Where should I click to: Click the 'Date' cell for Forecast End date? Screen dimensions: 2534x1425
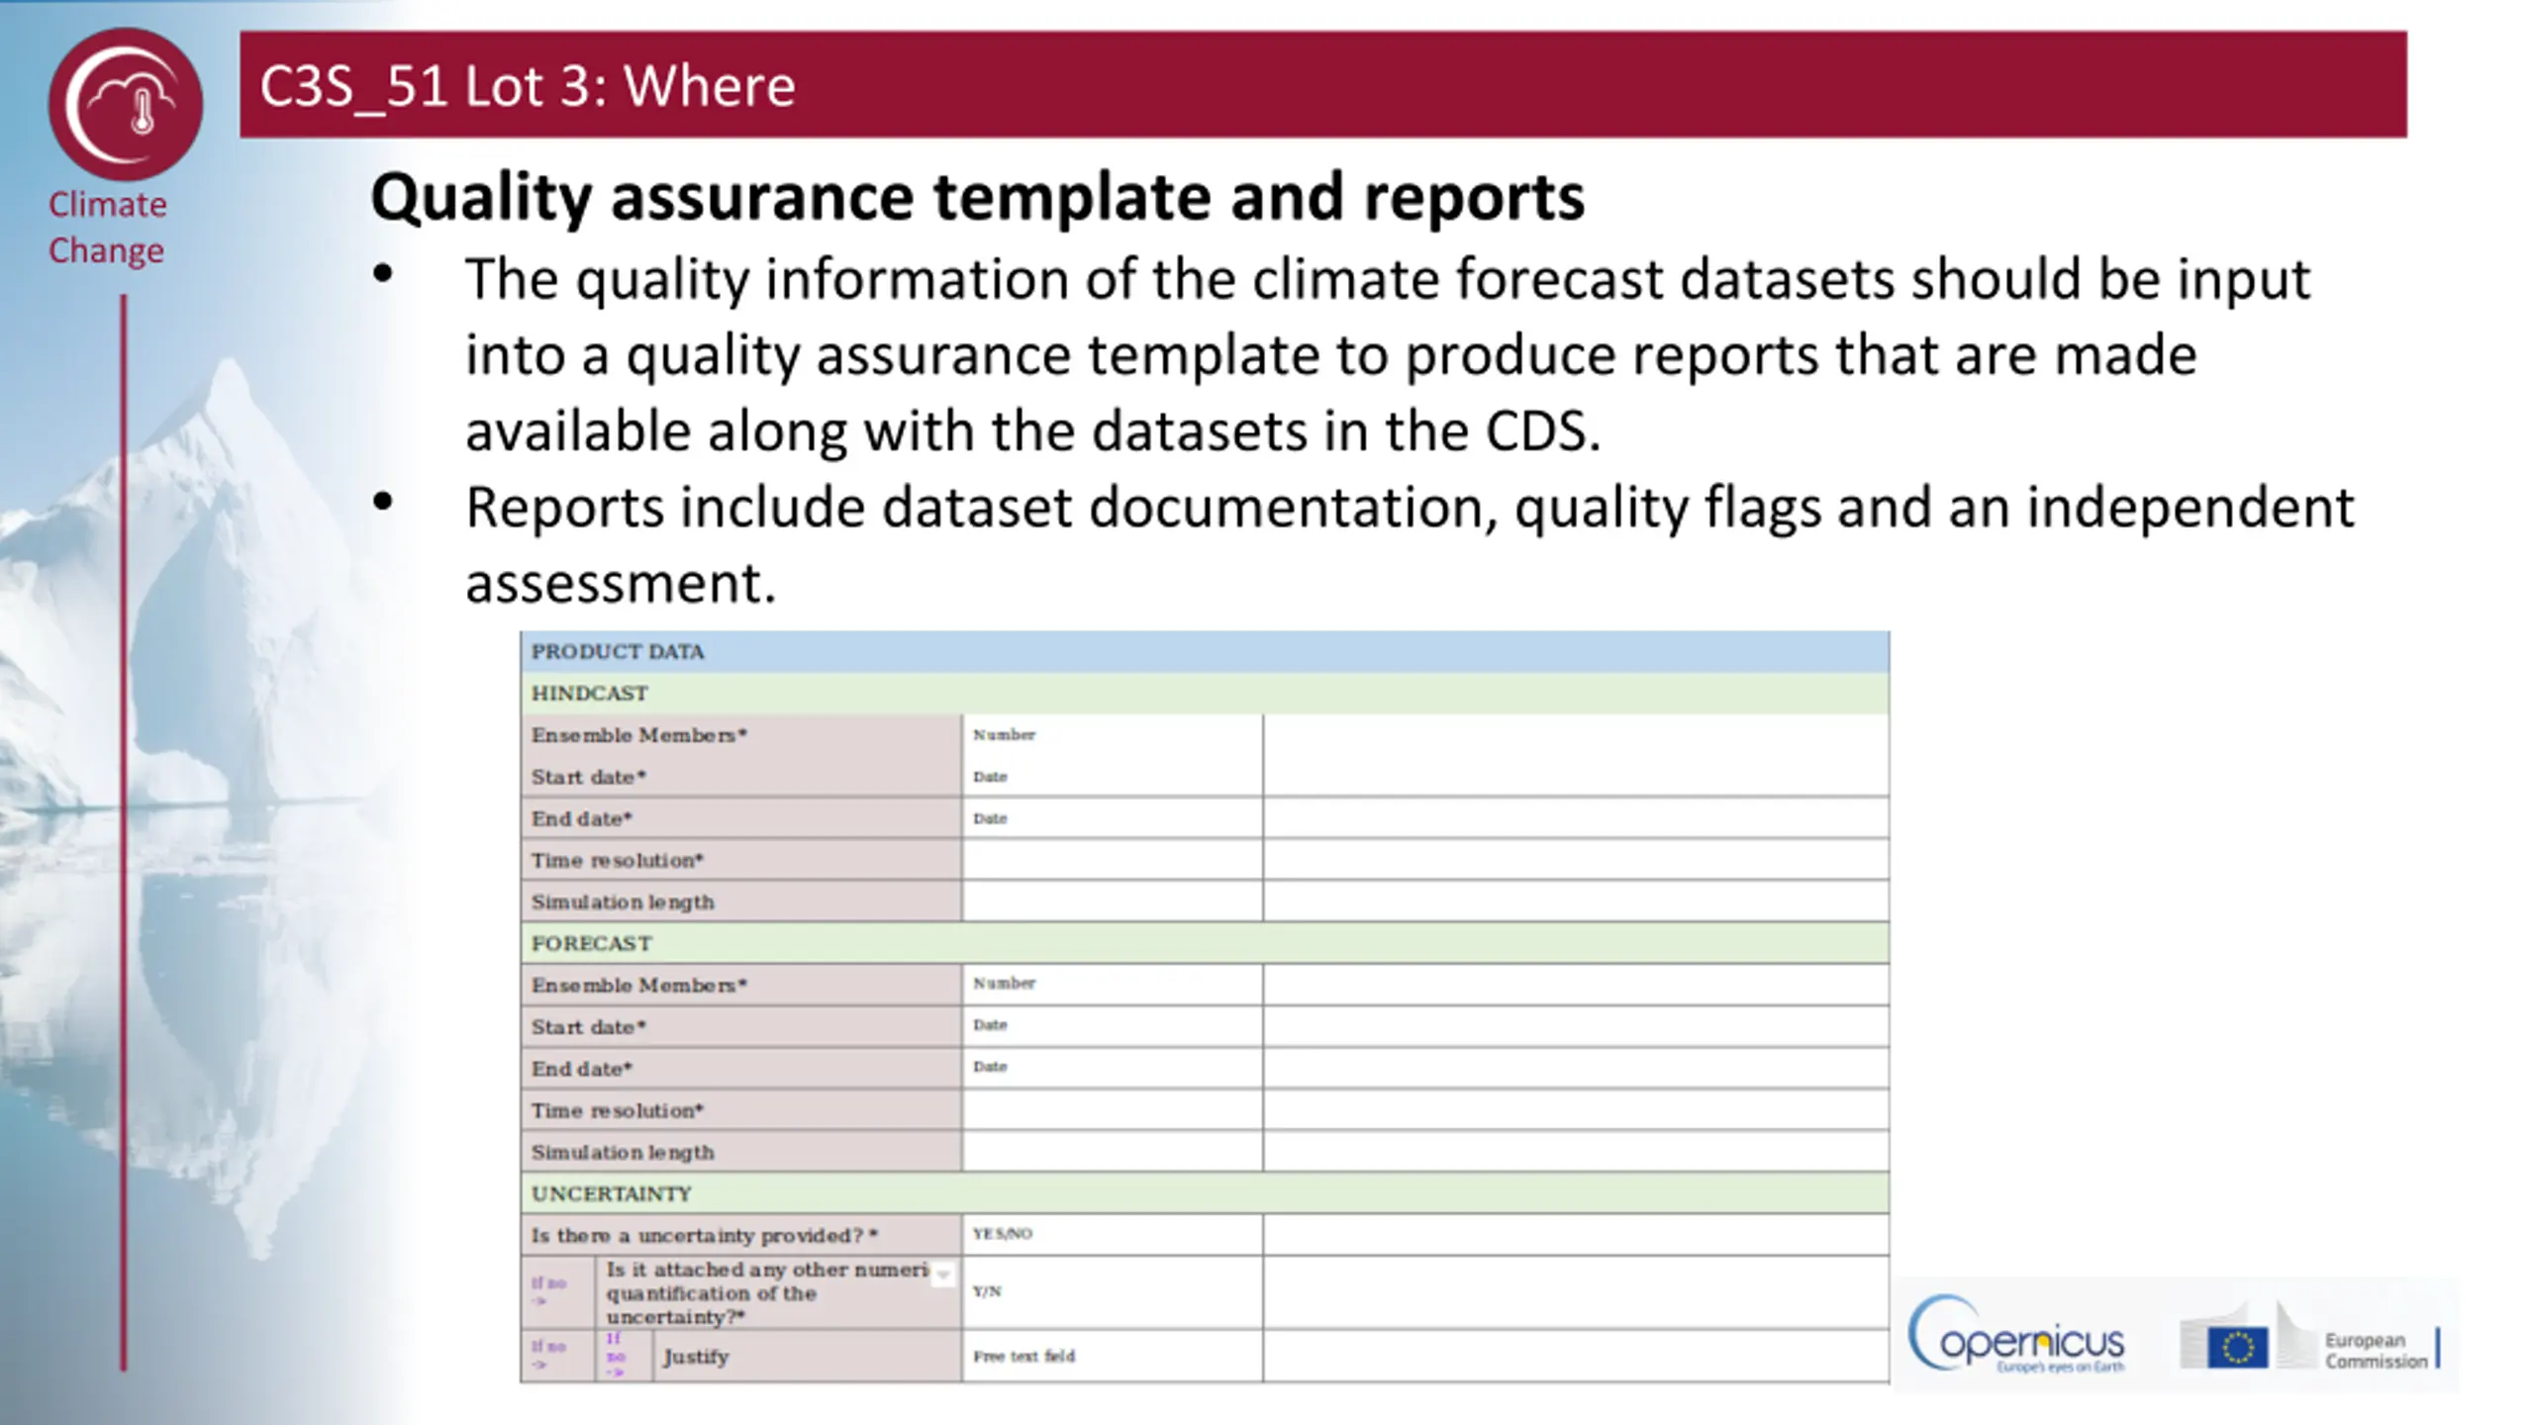pyautogui.click(x=1113, y=1068)
